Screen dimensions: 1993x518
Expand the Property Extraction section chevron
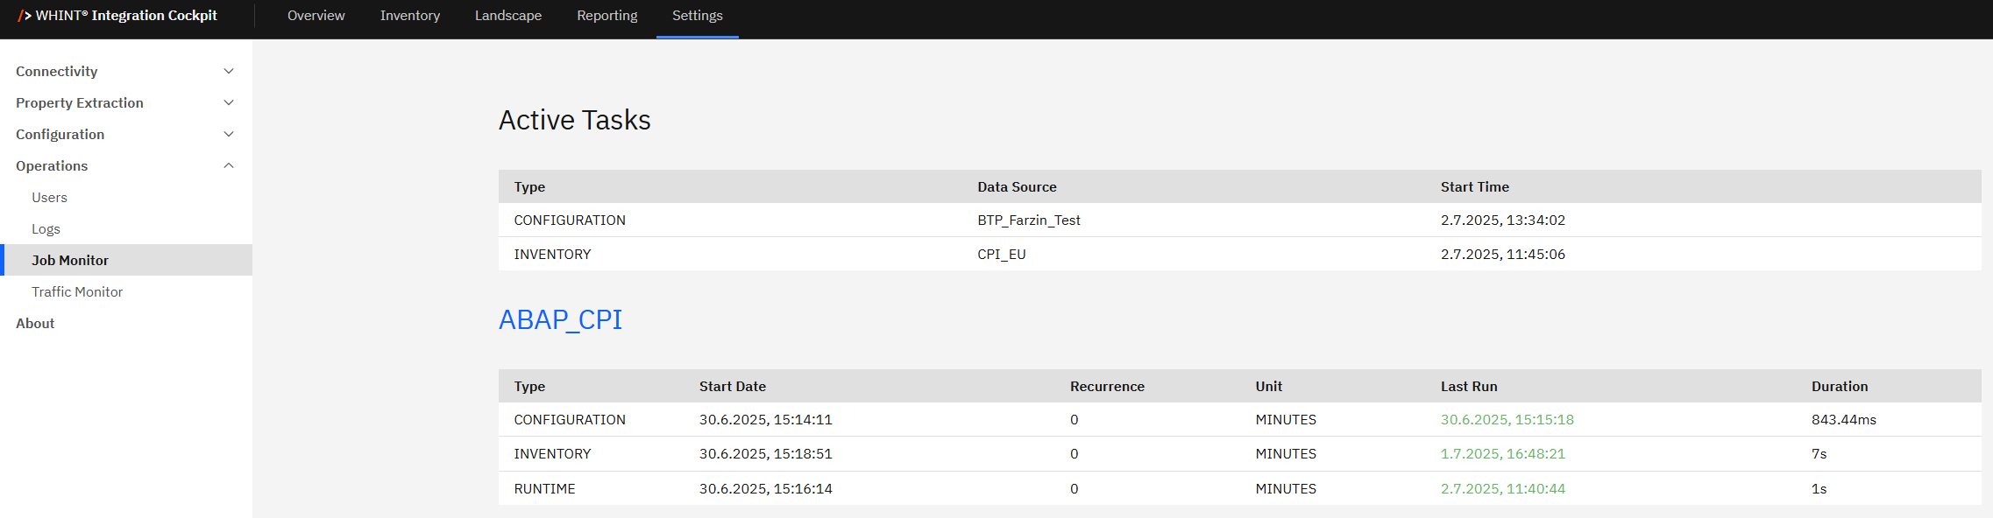tap(229, 103)
